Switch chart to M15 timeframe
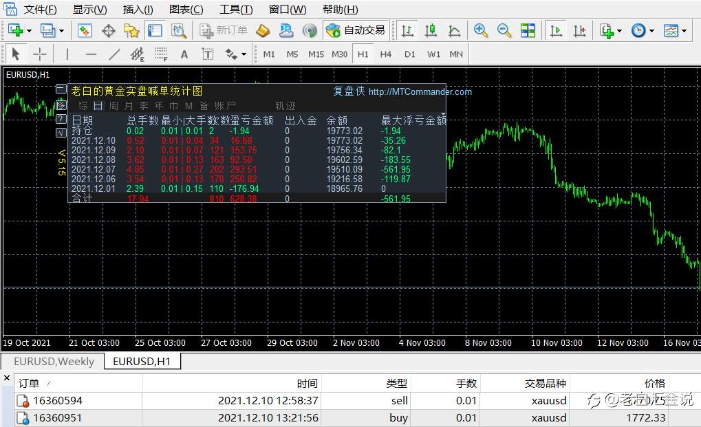Screen dimensions: 701x427 click(x=316, y=54)
